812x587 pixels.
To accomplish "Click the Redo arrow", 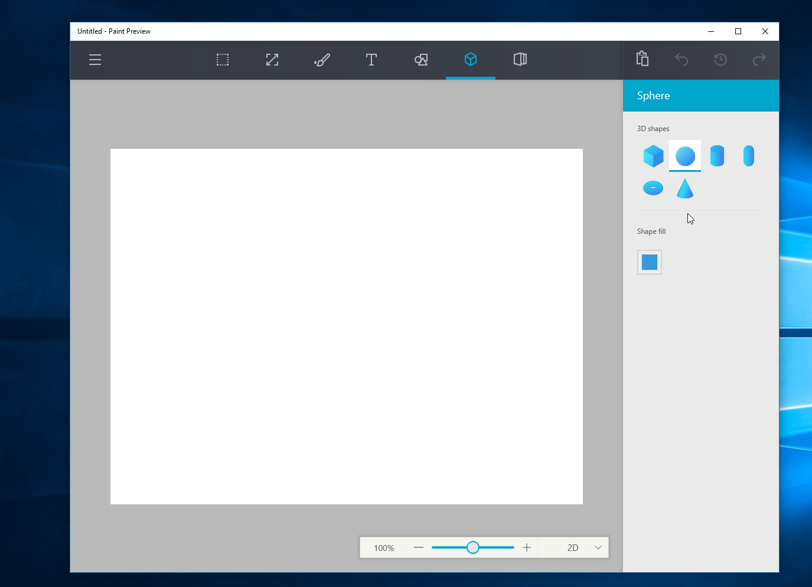I will coord(759,60).
